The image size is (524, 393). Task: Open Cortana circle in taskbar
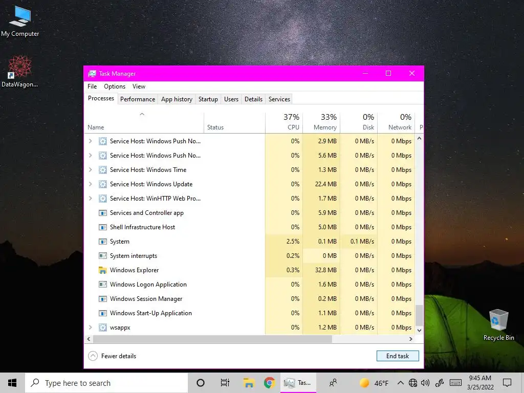[x=201, y=383]
